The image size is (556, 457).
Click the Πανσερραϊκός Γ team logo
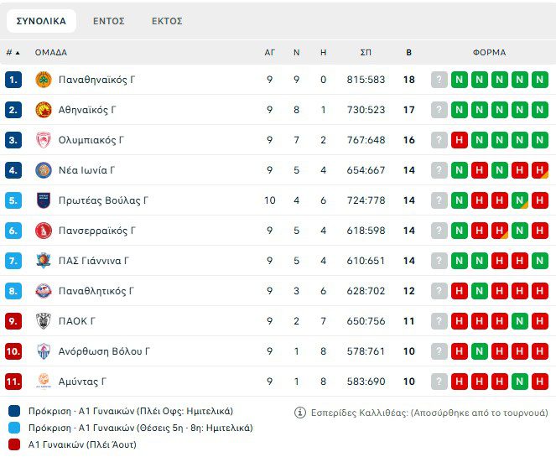[x=44, y=231]
